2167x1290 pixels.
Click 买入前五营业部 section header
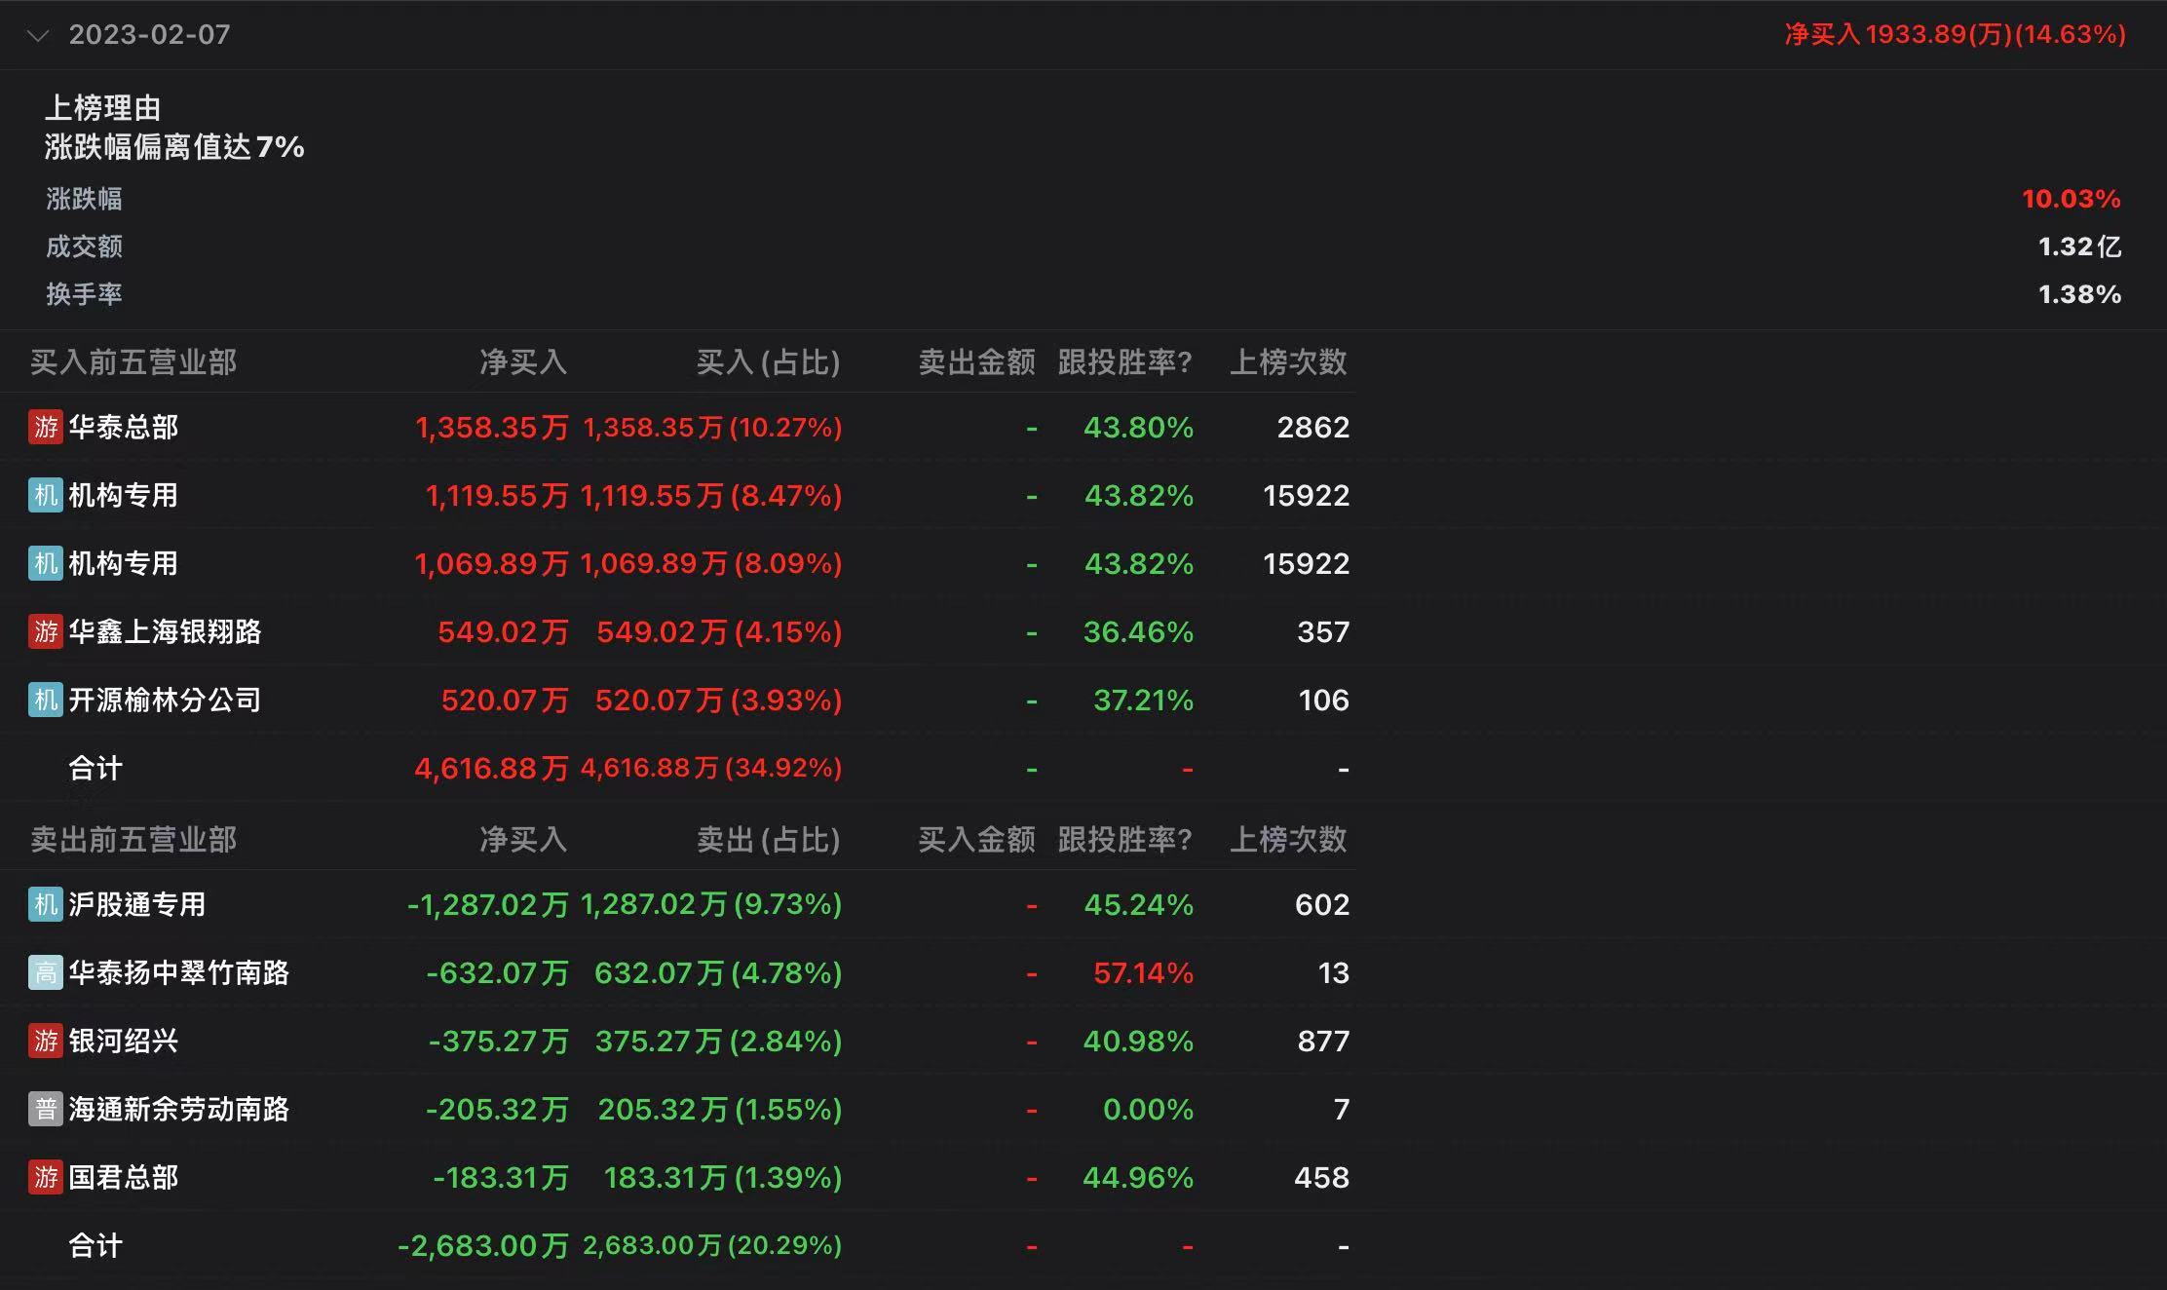[133, 362]
